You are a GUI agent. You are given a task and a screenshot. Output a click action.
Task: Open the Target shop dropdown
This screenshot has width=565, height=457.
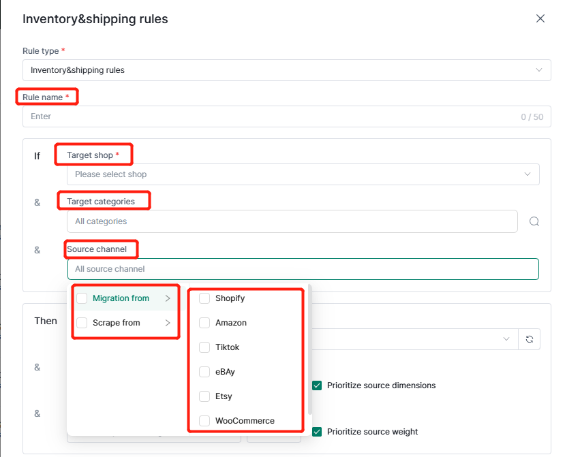click(x=303, y=174)
